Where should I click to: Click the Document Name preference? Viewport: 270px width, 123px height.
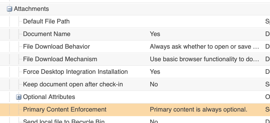[x=47, y=34]
